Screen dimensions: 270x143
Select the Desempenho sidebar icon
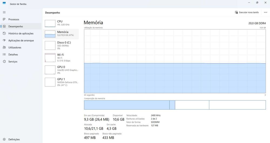pyautogui.click(x=4, y=26)
